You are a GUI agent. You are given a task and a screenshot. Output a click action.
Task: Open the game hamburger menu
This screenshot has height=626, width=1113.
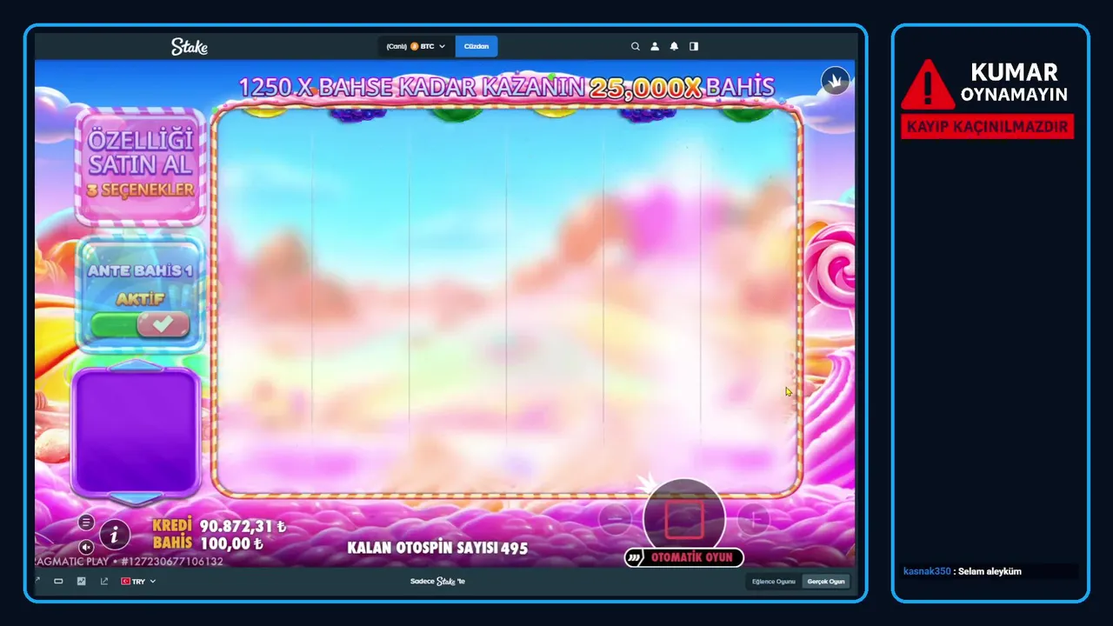(x=86, y=522)
